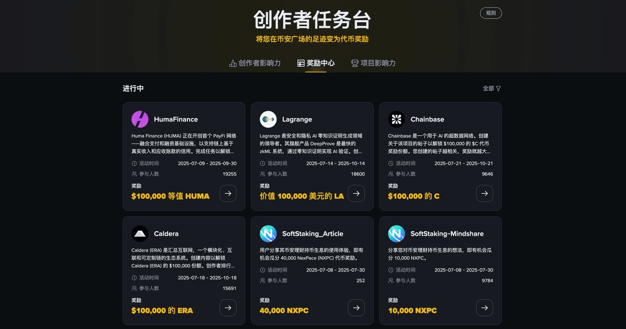Click the clock icon in SoftStaking_Article card

(x=263, y=270)
